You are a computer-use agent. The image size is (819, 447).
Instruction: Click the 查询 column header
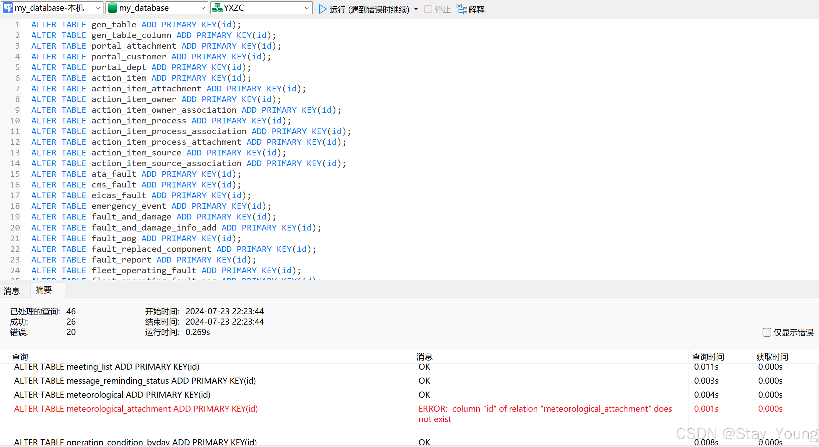tap(20, 356)
